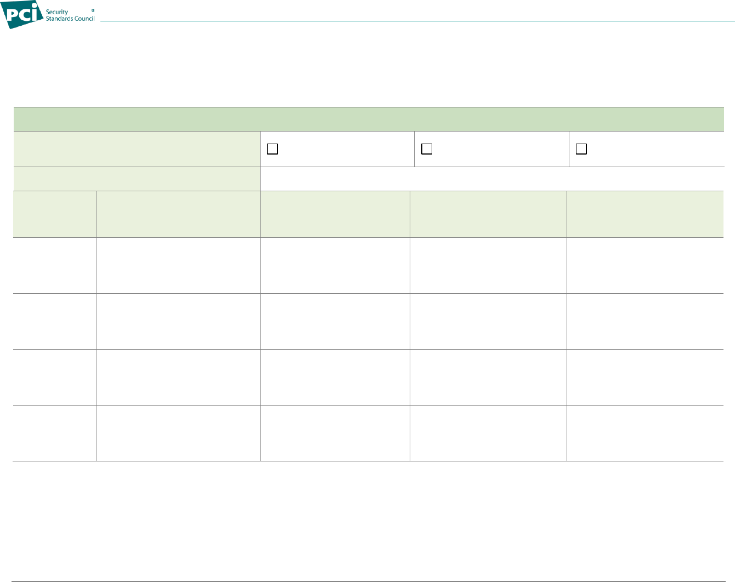The image size is (735, 582).
Task: Click first white row's second-column cell
Action: 178,265
